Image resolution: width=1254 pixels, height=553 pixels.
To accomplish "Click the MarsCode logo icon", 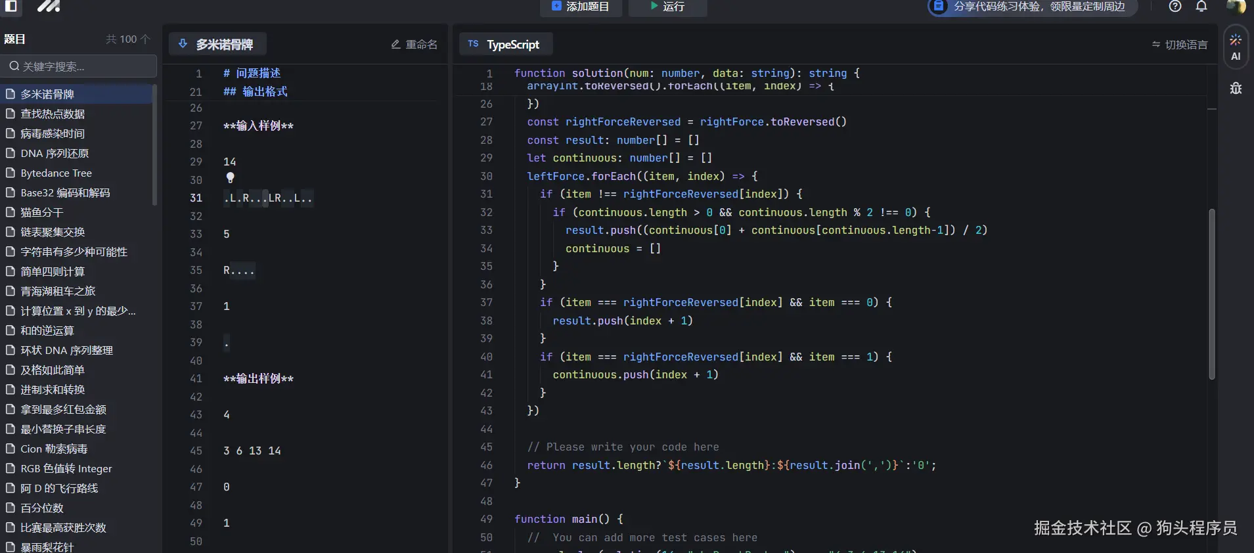I will [x=48, y=7].
